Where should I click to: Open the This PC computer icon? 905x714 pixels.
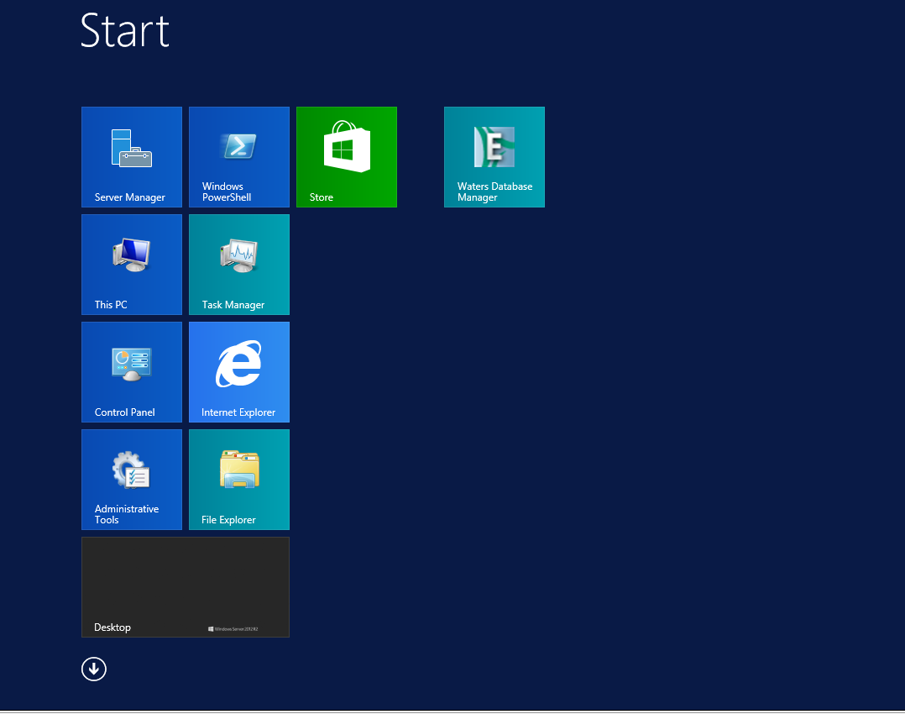[x=131, y=255]
